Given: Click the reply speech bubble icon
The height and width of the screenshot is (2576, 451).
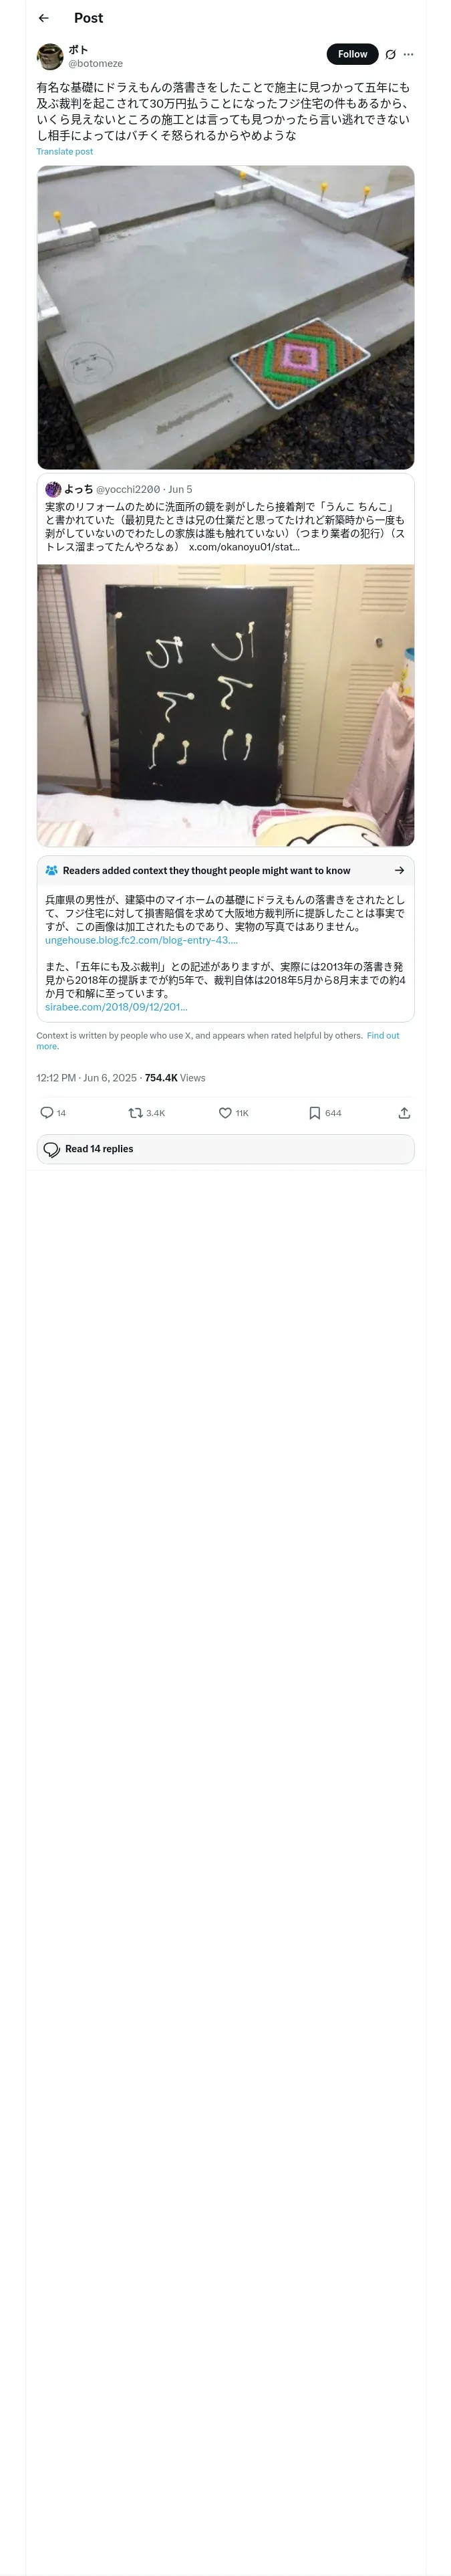Looking at the screenshot, I should tap(46, 1113).
